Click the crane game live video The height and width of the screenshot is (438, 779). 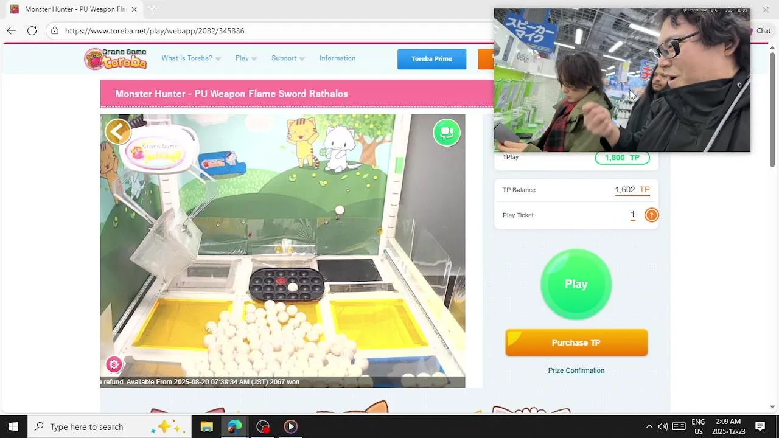pyautogui.click(x=282, y=251)
